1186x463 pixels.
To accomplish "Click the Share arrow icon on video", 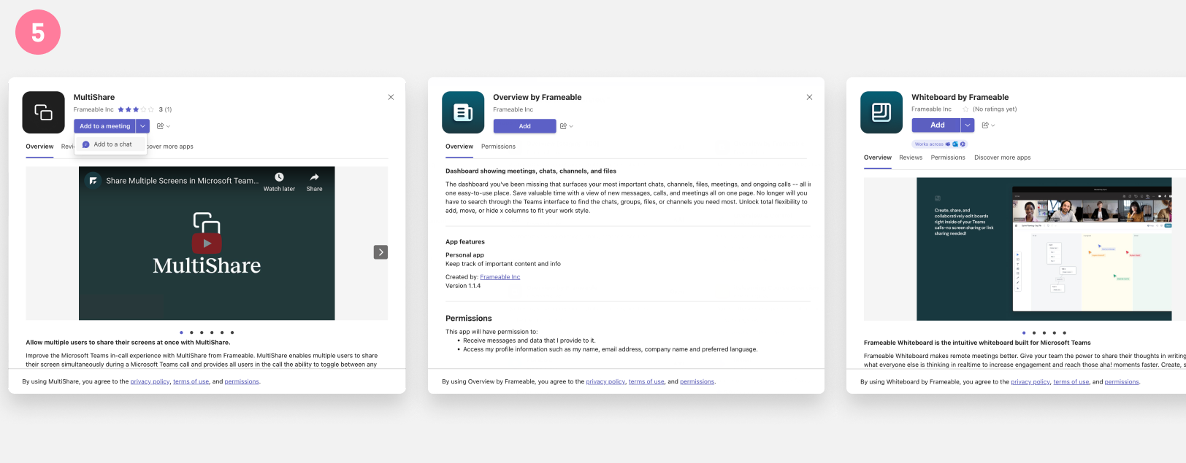I will coord(314,177).
